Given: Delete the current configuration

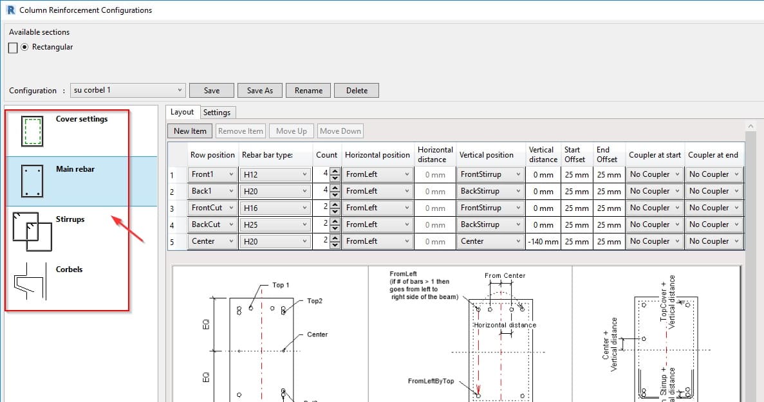Looking at the screenshot, I should click(x=357, y=91).
